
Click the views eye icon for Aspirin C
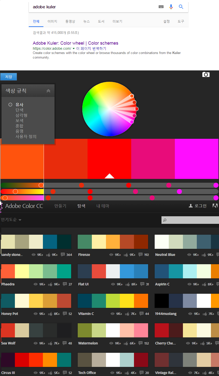coord(189,284)
